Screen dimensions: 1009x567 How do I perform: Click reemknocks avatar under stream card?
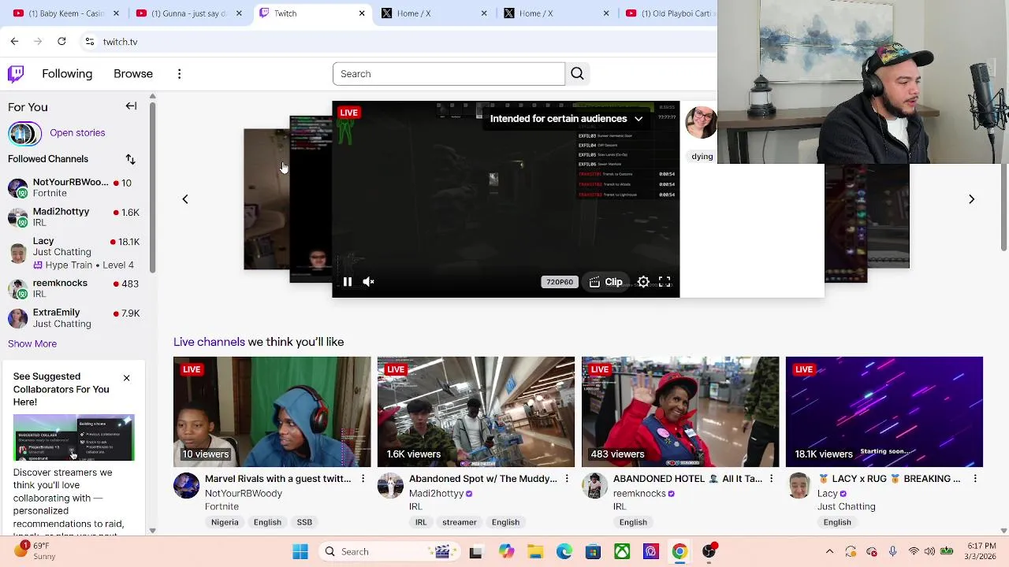(594, 486)
